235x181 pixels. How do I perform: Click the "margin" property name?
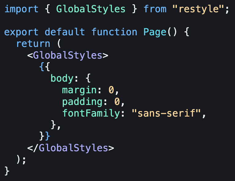tap(79, 90)
